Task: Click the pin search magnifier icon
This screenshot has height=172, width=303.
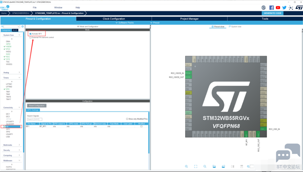Action: point(248,167)
